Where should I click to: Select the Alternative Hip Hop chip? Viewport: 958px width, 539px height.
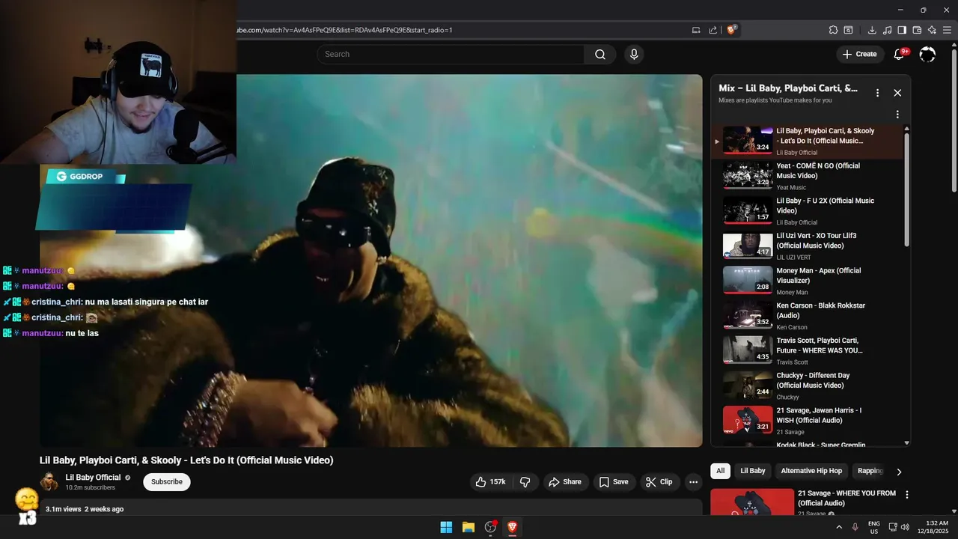point(811,471)
